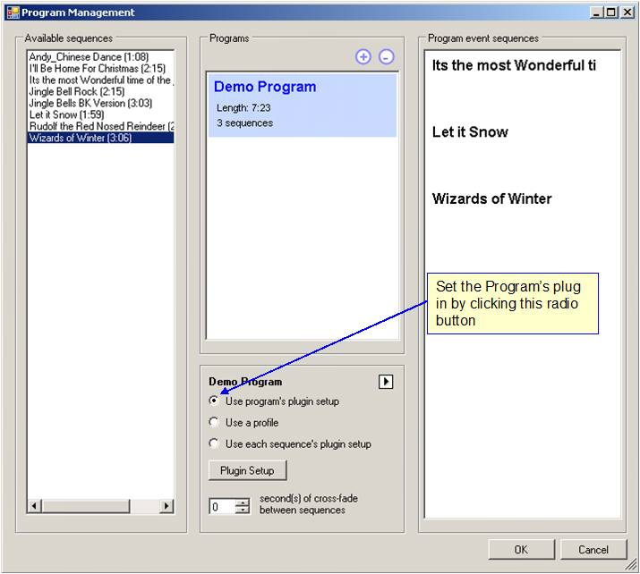Image resolution: width=640 pixels, height=574 pixels.
Task: Select Demo Program in the Programs list
Action: 302,105
